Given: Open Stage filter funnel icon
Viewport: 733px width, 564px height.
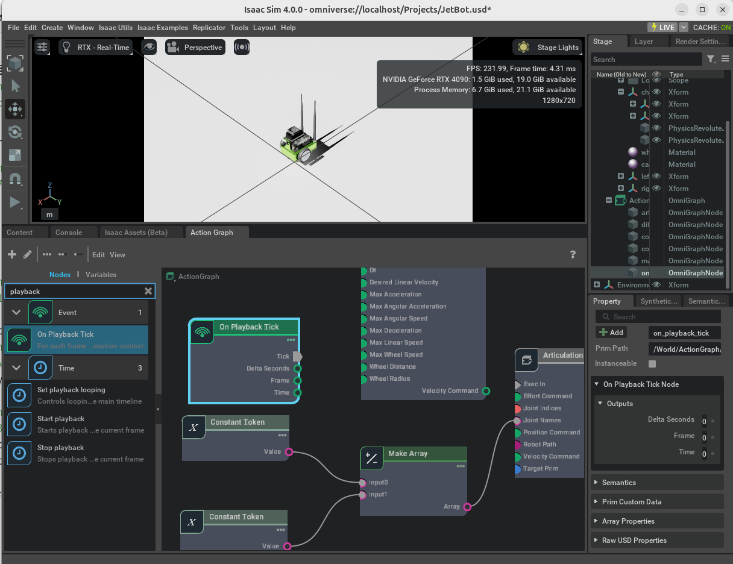Looking at the screenshot, I should pos(711,59).
